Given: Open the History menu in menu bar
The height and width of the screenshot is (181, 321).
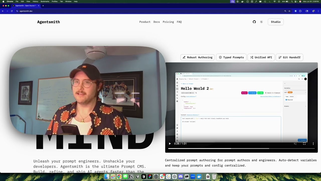Looking at the screenshot, I should coord(35,2).
